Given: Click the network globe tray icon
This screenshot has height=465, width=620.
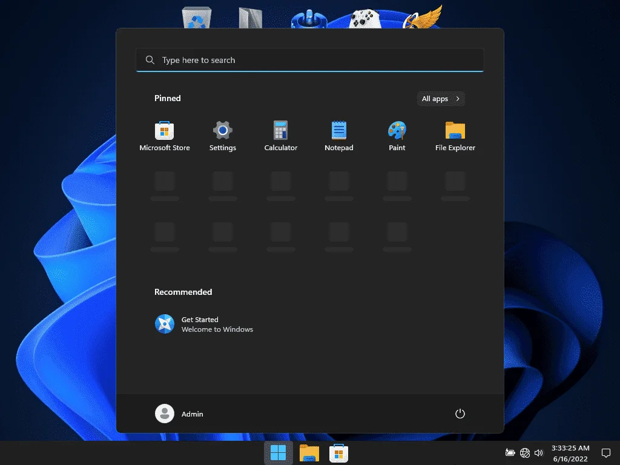Looking at the screenshot, I should point(525,453).
